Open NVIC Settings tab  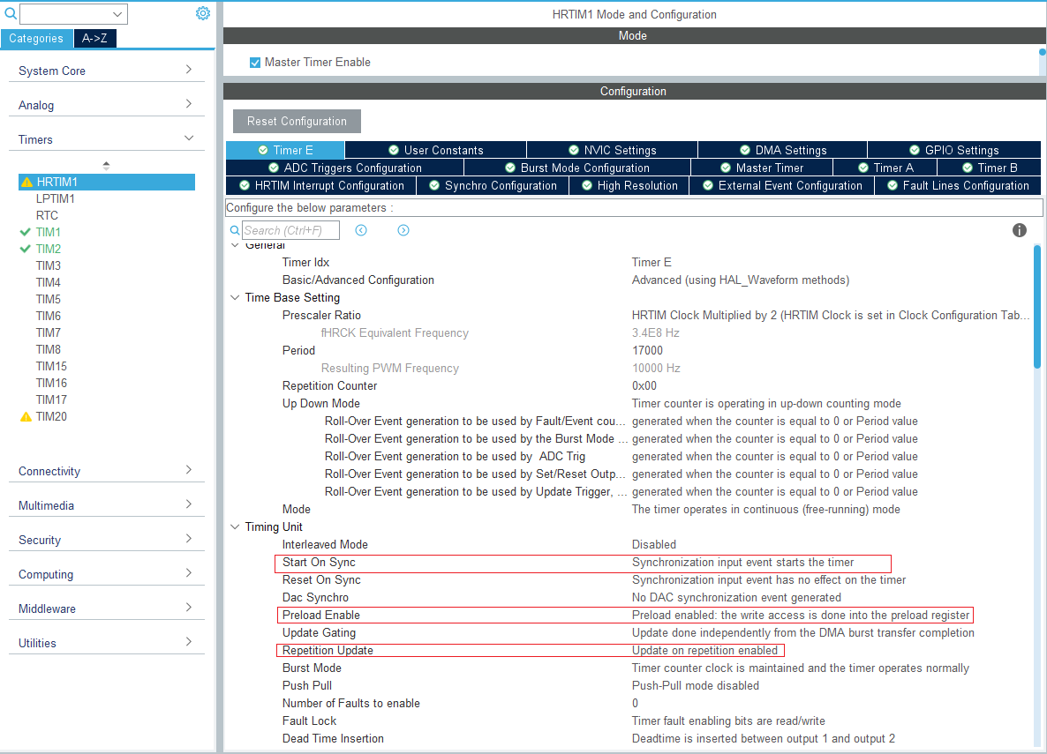click(x=613, y=150)
